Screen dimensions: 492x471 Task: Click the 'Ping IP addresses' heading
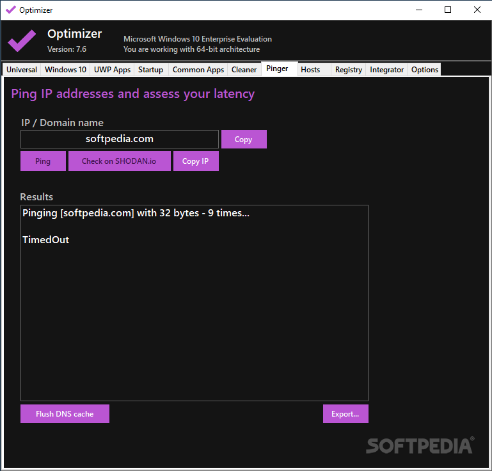pos(132,94)
